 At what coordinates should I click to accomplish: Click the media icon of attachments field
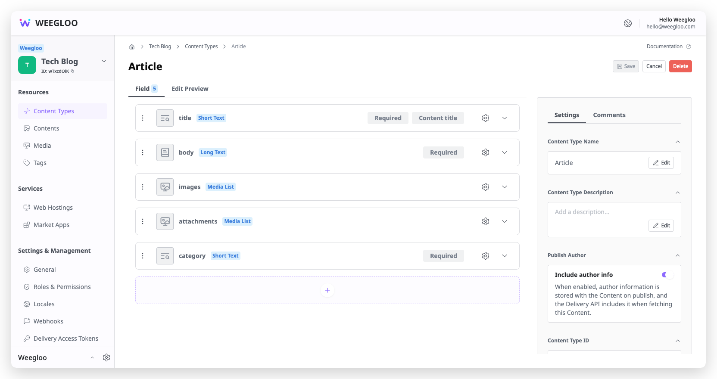165,221
